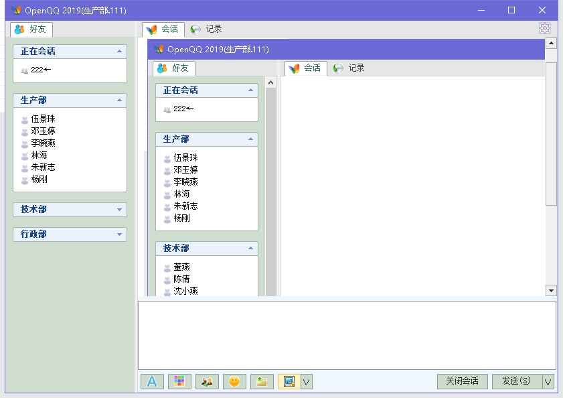Click 技术部 collapse arrow in pasted screenshot

coord(250,249)
